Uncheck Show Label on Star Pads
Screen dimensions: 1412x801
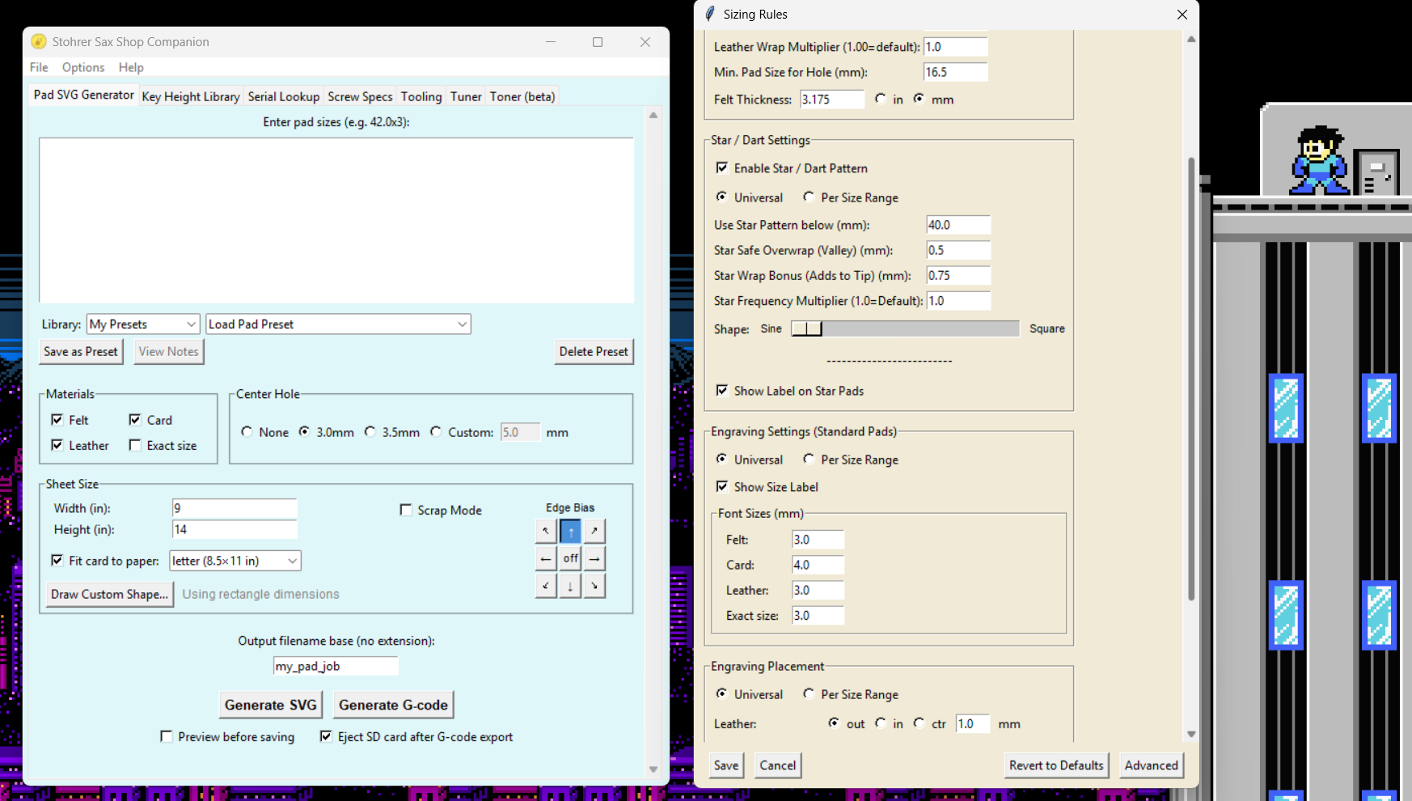coord(722,391)
